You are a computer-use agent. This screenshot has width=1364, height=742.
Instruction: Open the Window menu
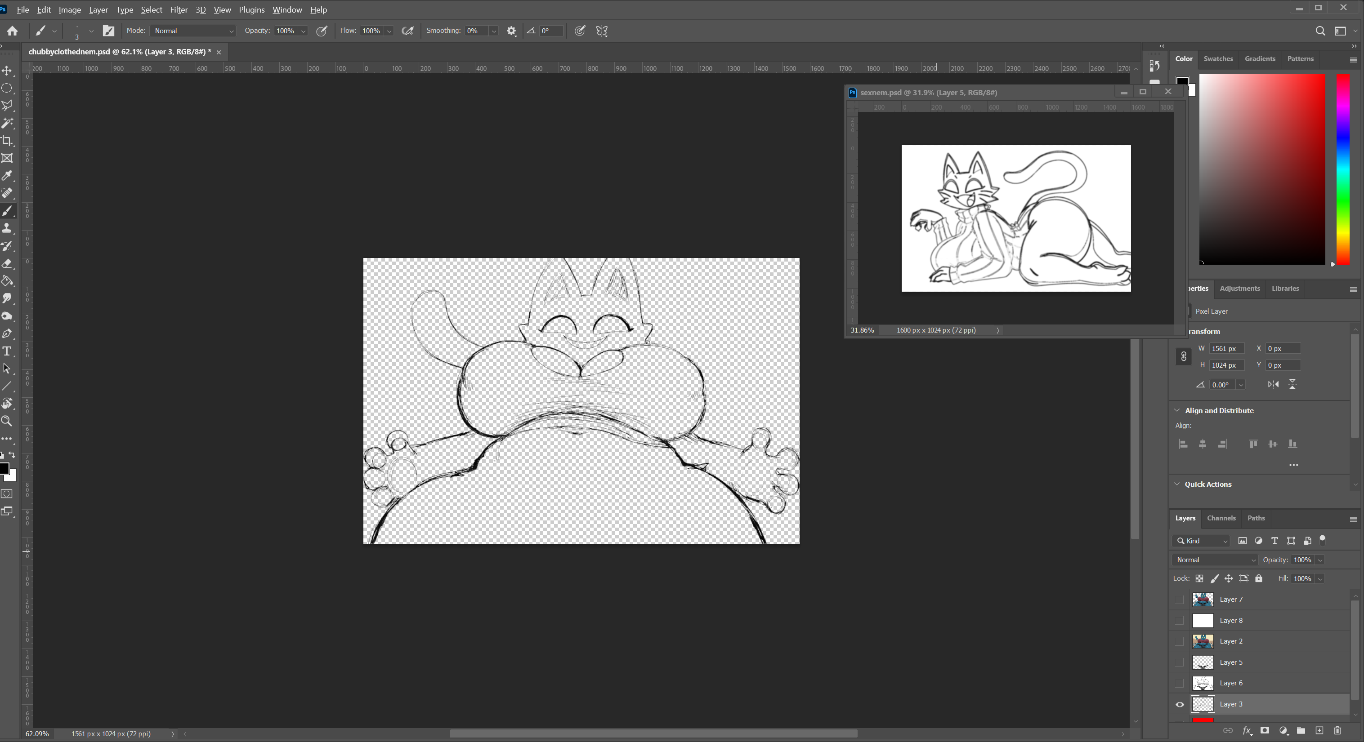tap(287, 9)
